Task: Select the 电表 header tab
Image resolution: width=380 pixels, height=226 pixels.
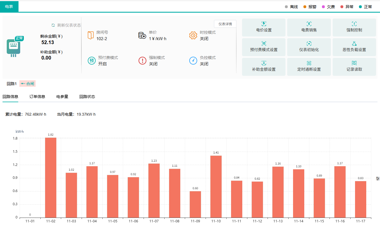Action: [x=9, y=6]
